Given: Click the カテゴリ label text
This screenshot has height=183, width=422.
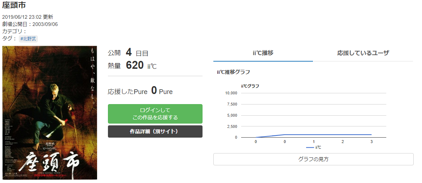Looking at the screenshot, I should 14,31.
